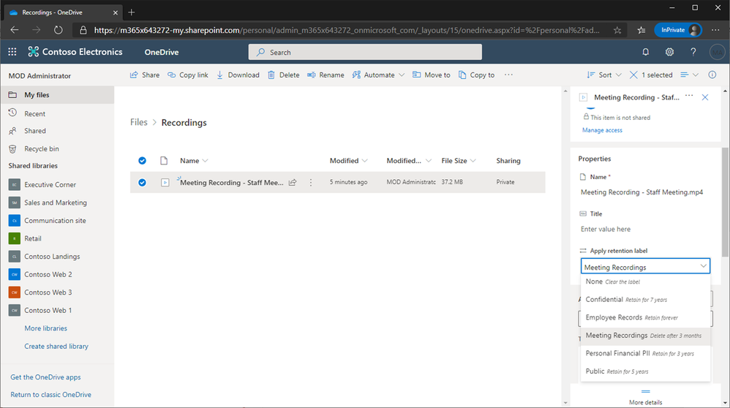Viewport: 730px width, 408px height.
Task: Select None clear the label option
Action: point(645,282)
